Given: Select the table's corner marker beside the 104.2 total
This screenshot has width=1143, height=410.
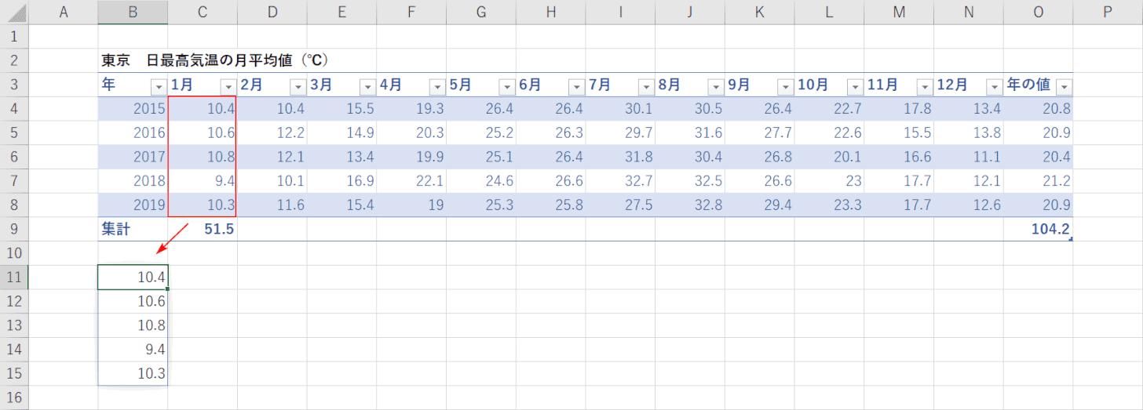Looking at the screenshot, I should point(1071,239).
